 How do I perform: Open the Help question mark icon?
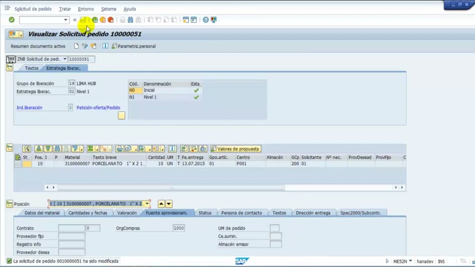206,20
